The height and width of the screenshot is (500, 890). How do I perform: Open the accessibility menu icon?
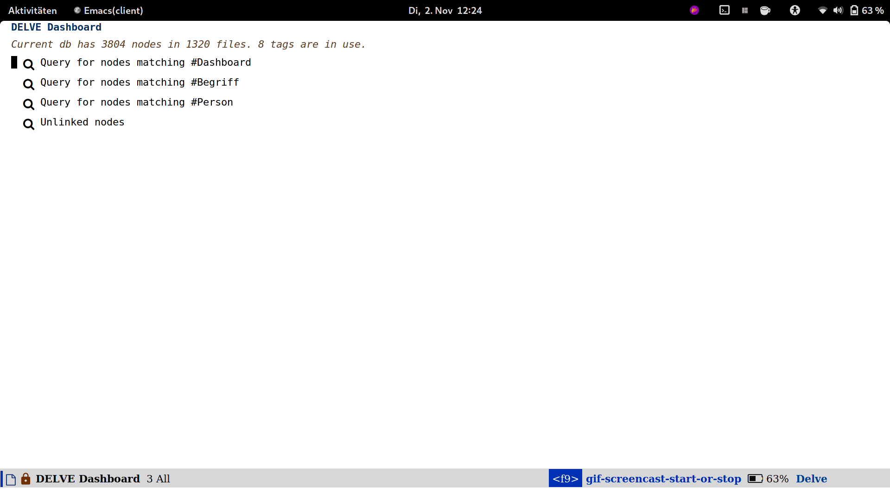pyautogui.click(x=795, y=10)
